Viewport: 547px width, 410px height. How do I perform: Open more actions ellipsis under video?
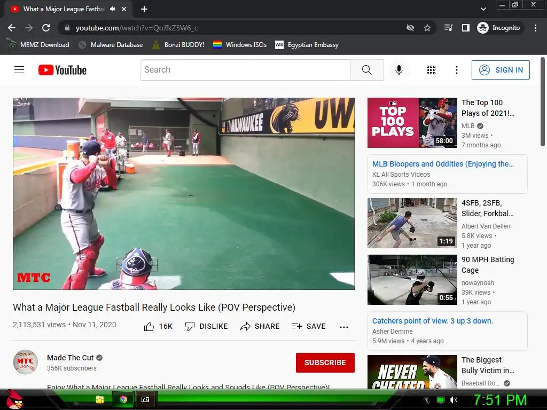coord(344,327)
